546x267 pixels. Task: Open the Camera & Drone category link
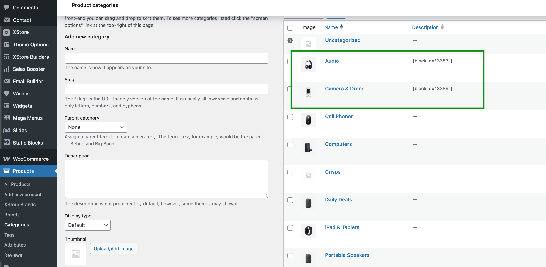pos(345,89)
